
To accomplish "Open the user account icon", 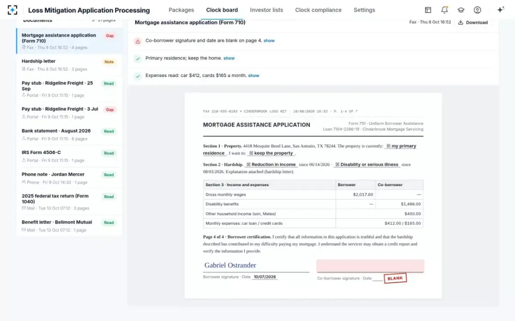I will [x=477, y=10].
